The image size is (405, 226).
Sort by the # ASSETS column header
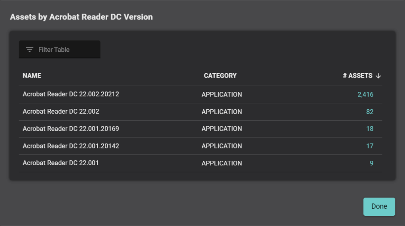click(x=358, y=76)
